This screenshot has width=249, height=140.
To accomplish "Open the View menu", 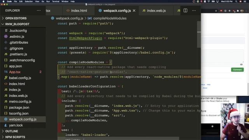I will pyautogui.click(x=37, y=2).
